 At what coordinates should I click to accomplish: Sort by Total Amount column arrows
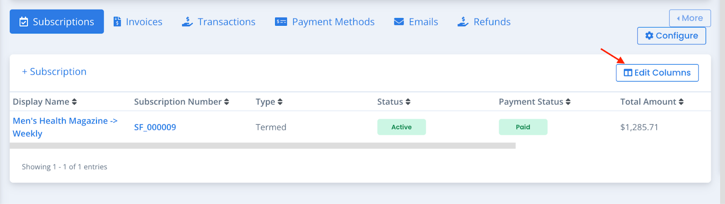coord(681,102)
